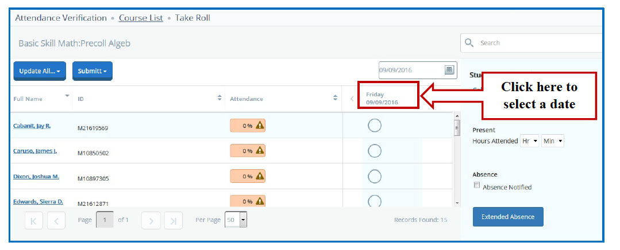Image resolution: width=620 pixels, height=250 pixels.
Task: Mark attendance circle for Cabanit, Jay R.
Action: (374, 126)
